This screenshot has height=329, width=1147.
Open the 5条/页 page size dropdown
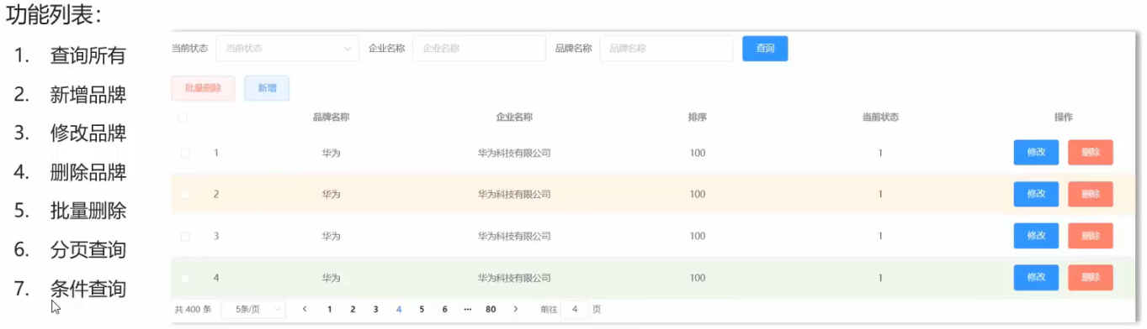tap(253, 310)
